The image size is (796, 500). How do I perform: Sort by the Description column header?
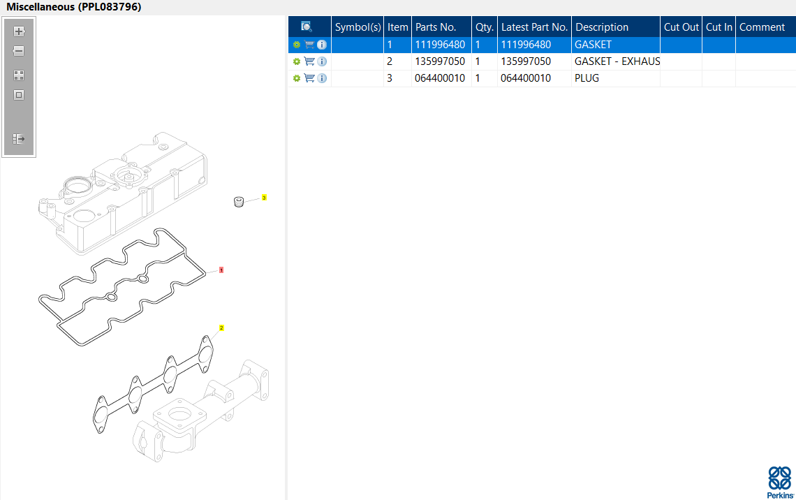pyautogui.click(x=616, y=27)
